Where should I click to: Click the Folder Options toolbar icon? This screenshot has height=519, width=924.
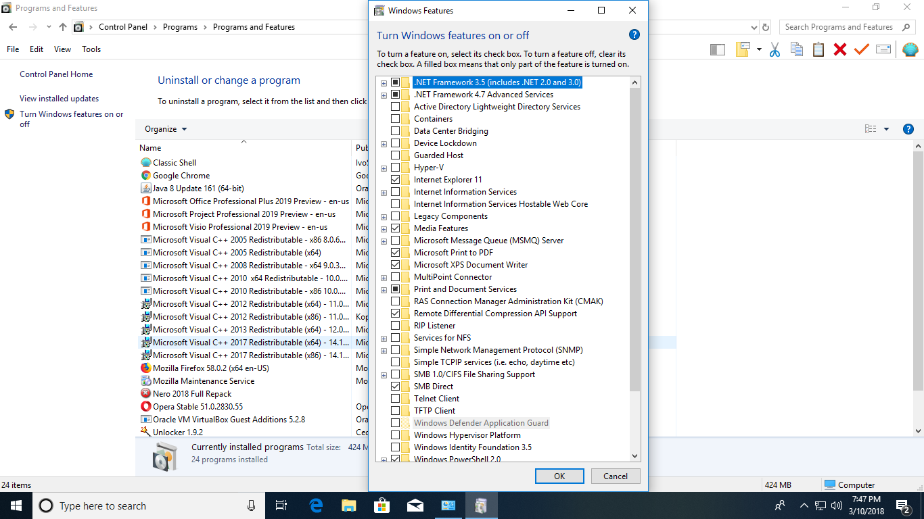coord(743,49)
